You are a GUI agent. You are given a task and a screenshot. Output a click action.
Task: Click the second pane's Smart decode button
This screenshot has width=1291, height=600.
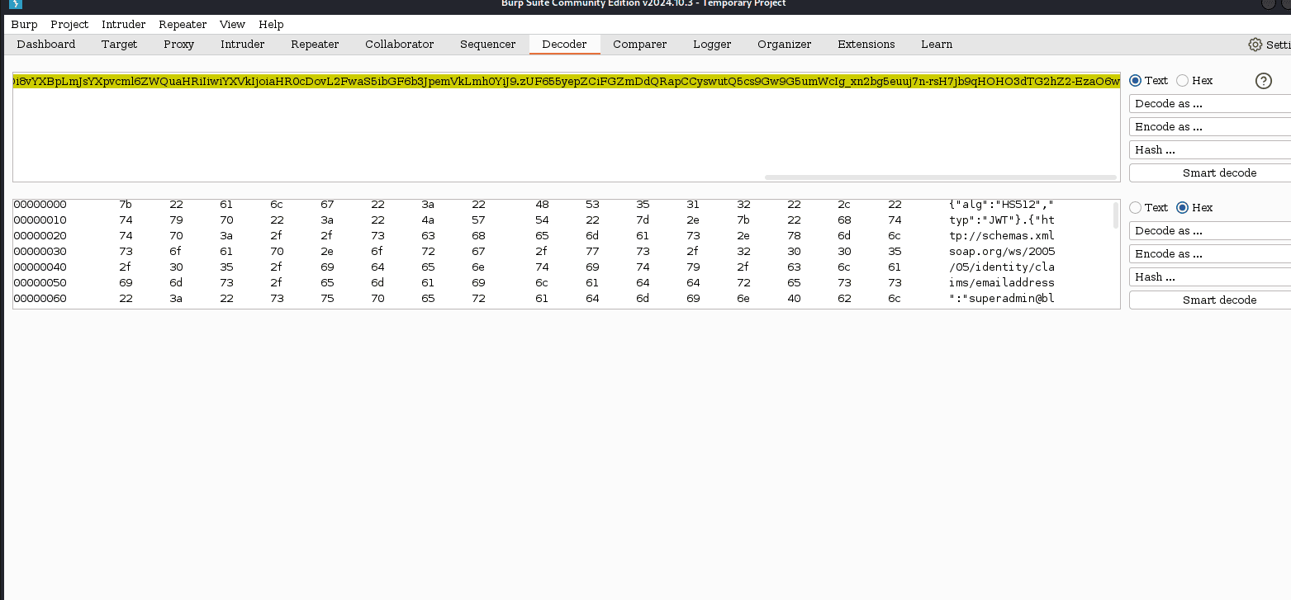(1210, 300)
